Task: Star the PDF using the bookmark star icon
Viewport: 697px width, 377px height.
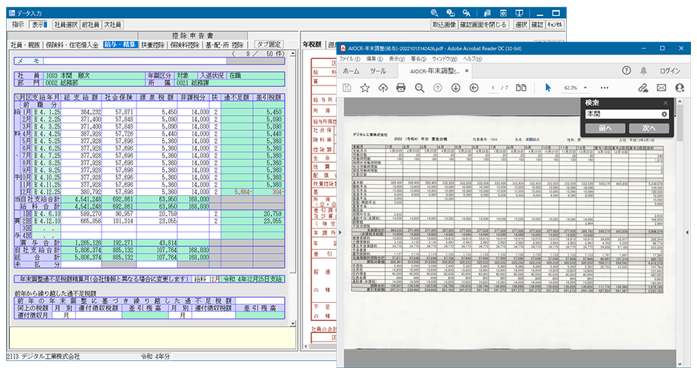Action: 365,88
